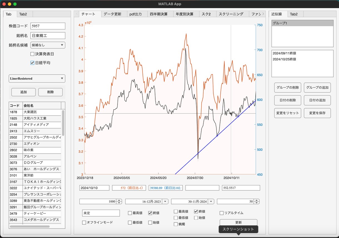Select the 近似線 tab
The width and height of the screenshot is (339, 238).
(x=278, y=14)
